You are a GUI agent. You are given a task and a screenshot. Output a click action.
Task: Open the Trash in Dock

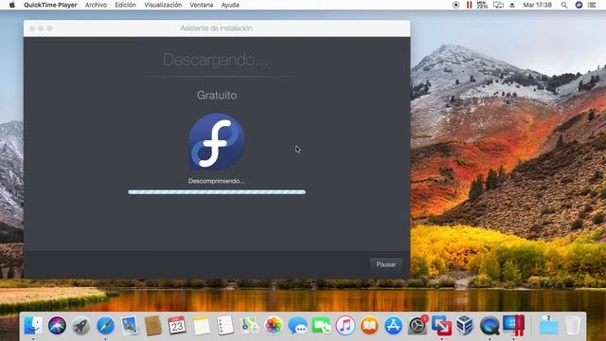tap(573, 325)
